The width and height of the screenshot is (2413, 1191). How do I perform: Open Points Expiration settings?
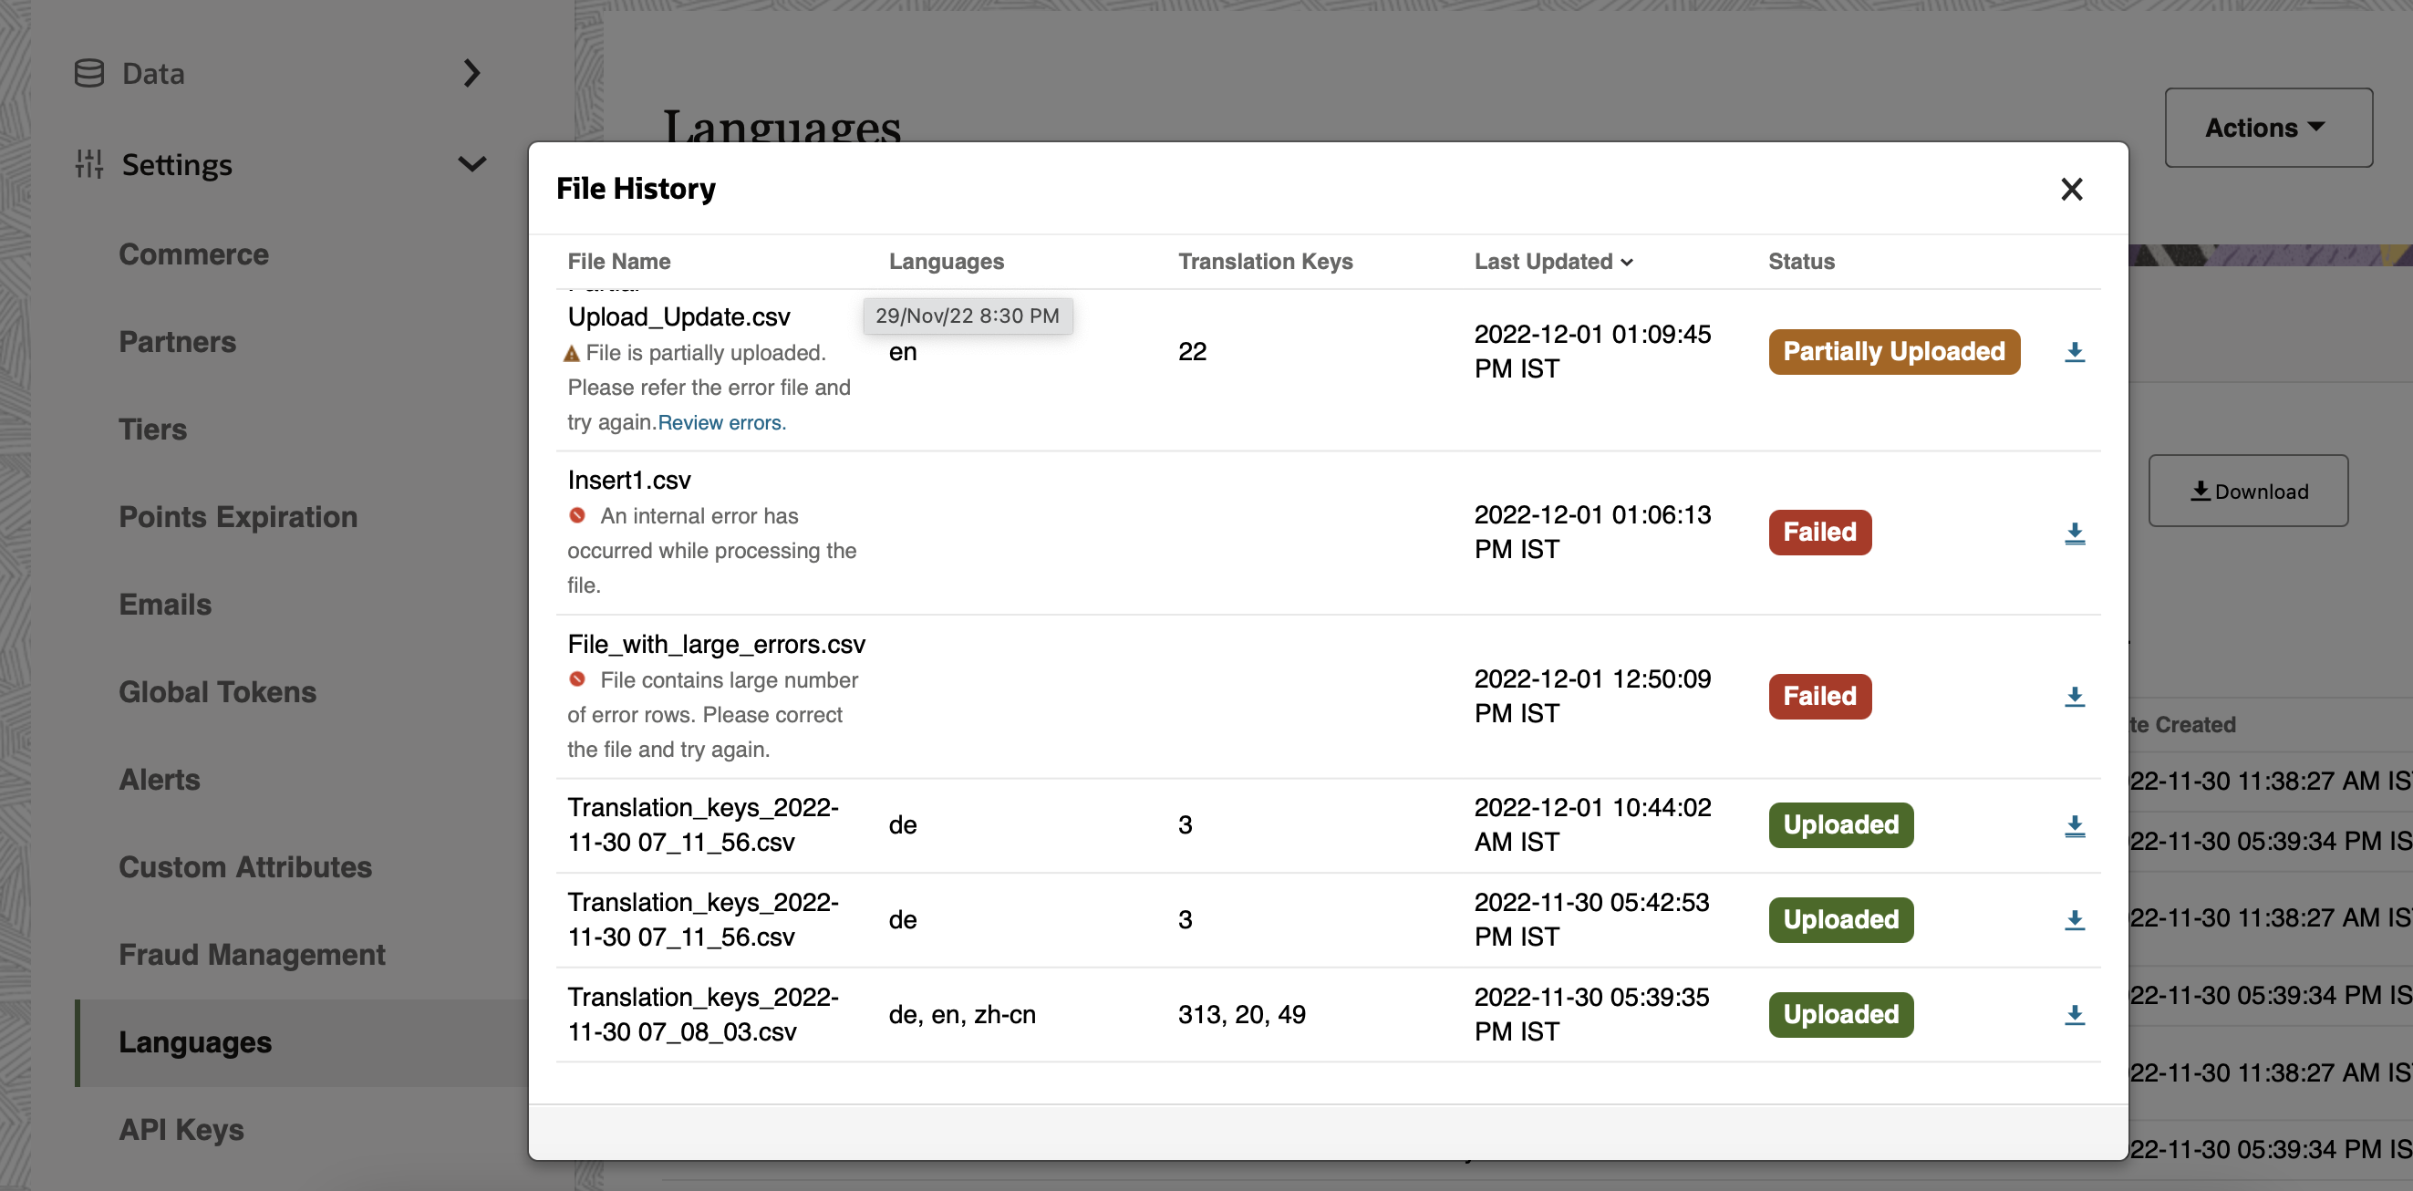coord(238,516)
